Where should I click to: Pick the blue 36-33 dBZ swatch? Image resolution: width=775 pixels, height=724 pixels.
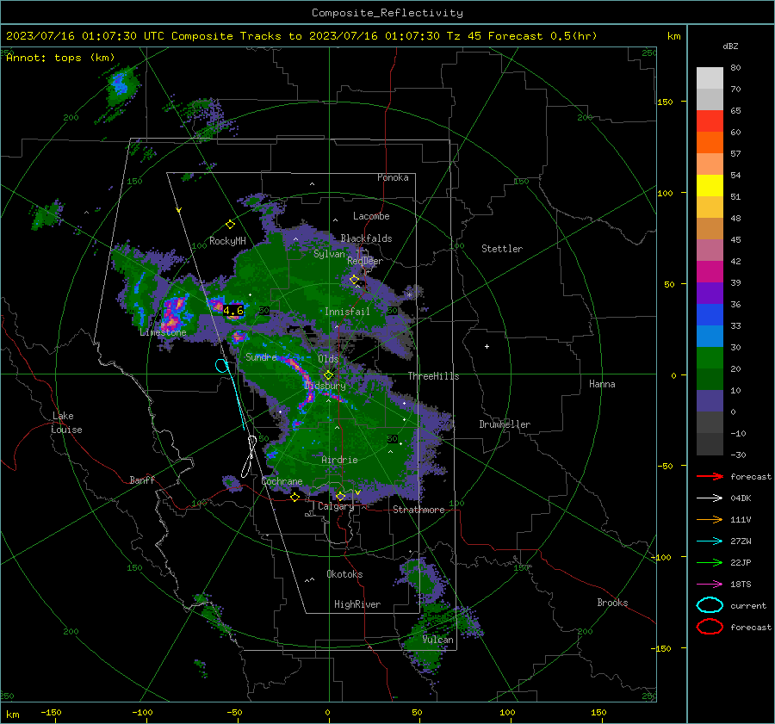tap(710, 315)
